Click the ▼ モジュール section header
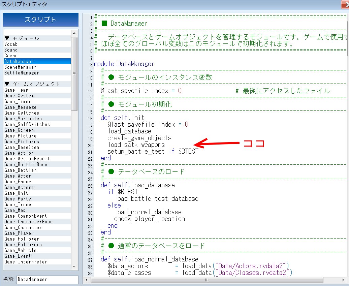 pos(22,38)
